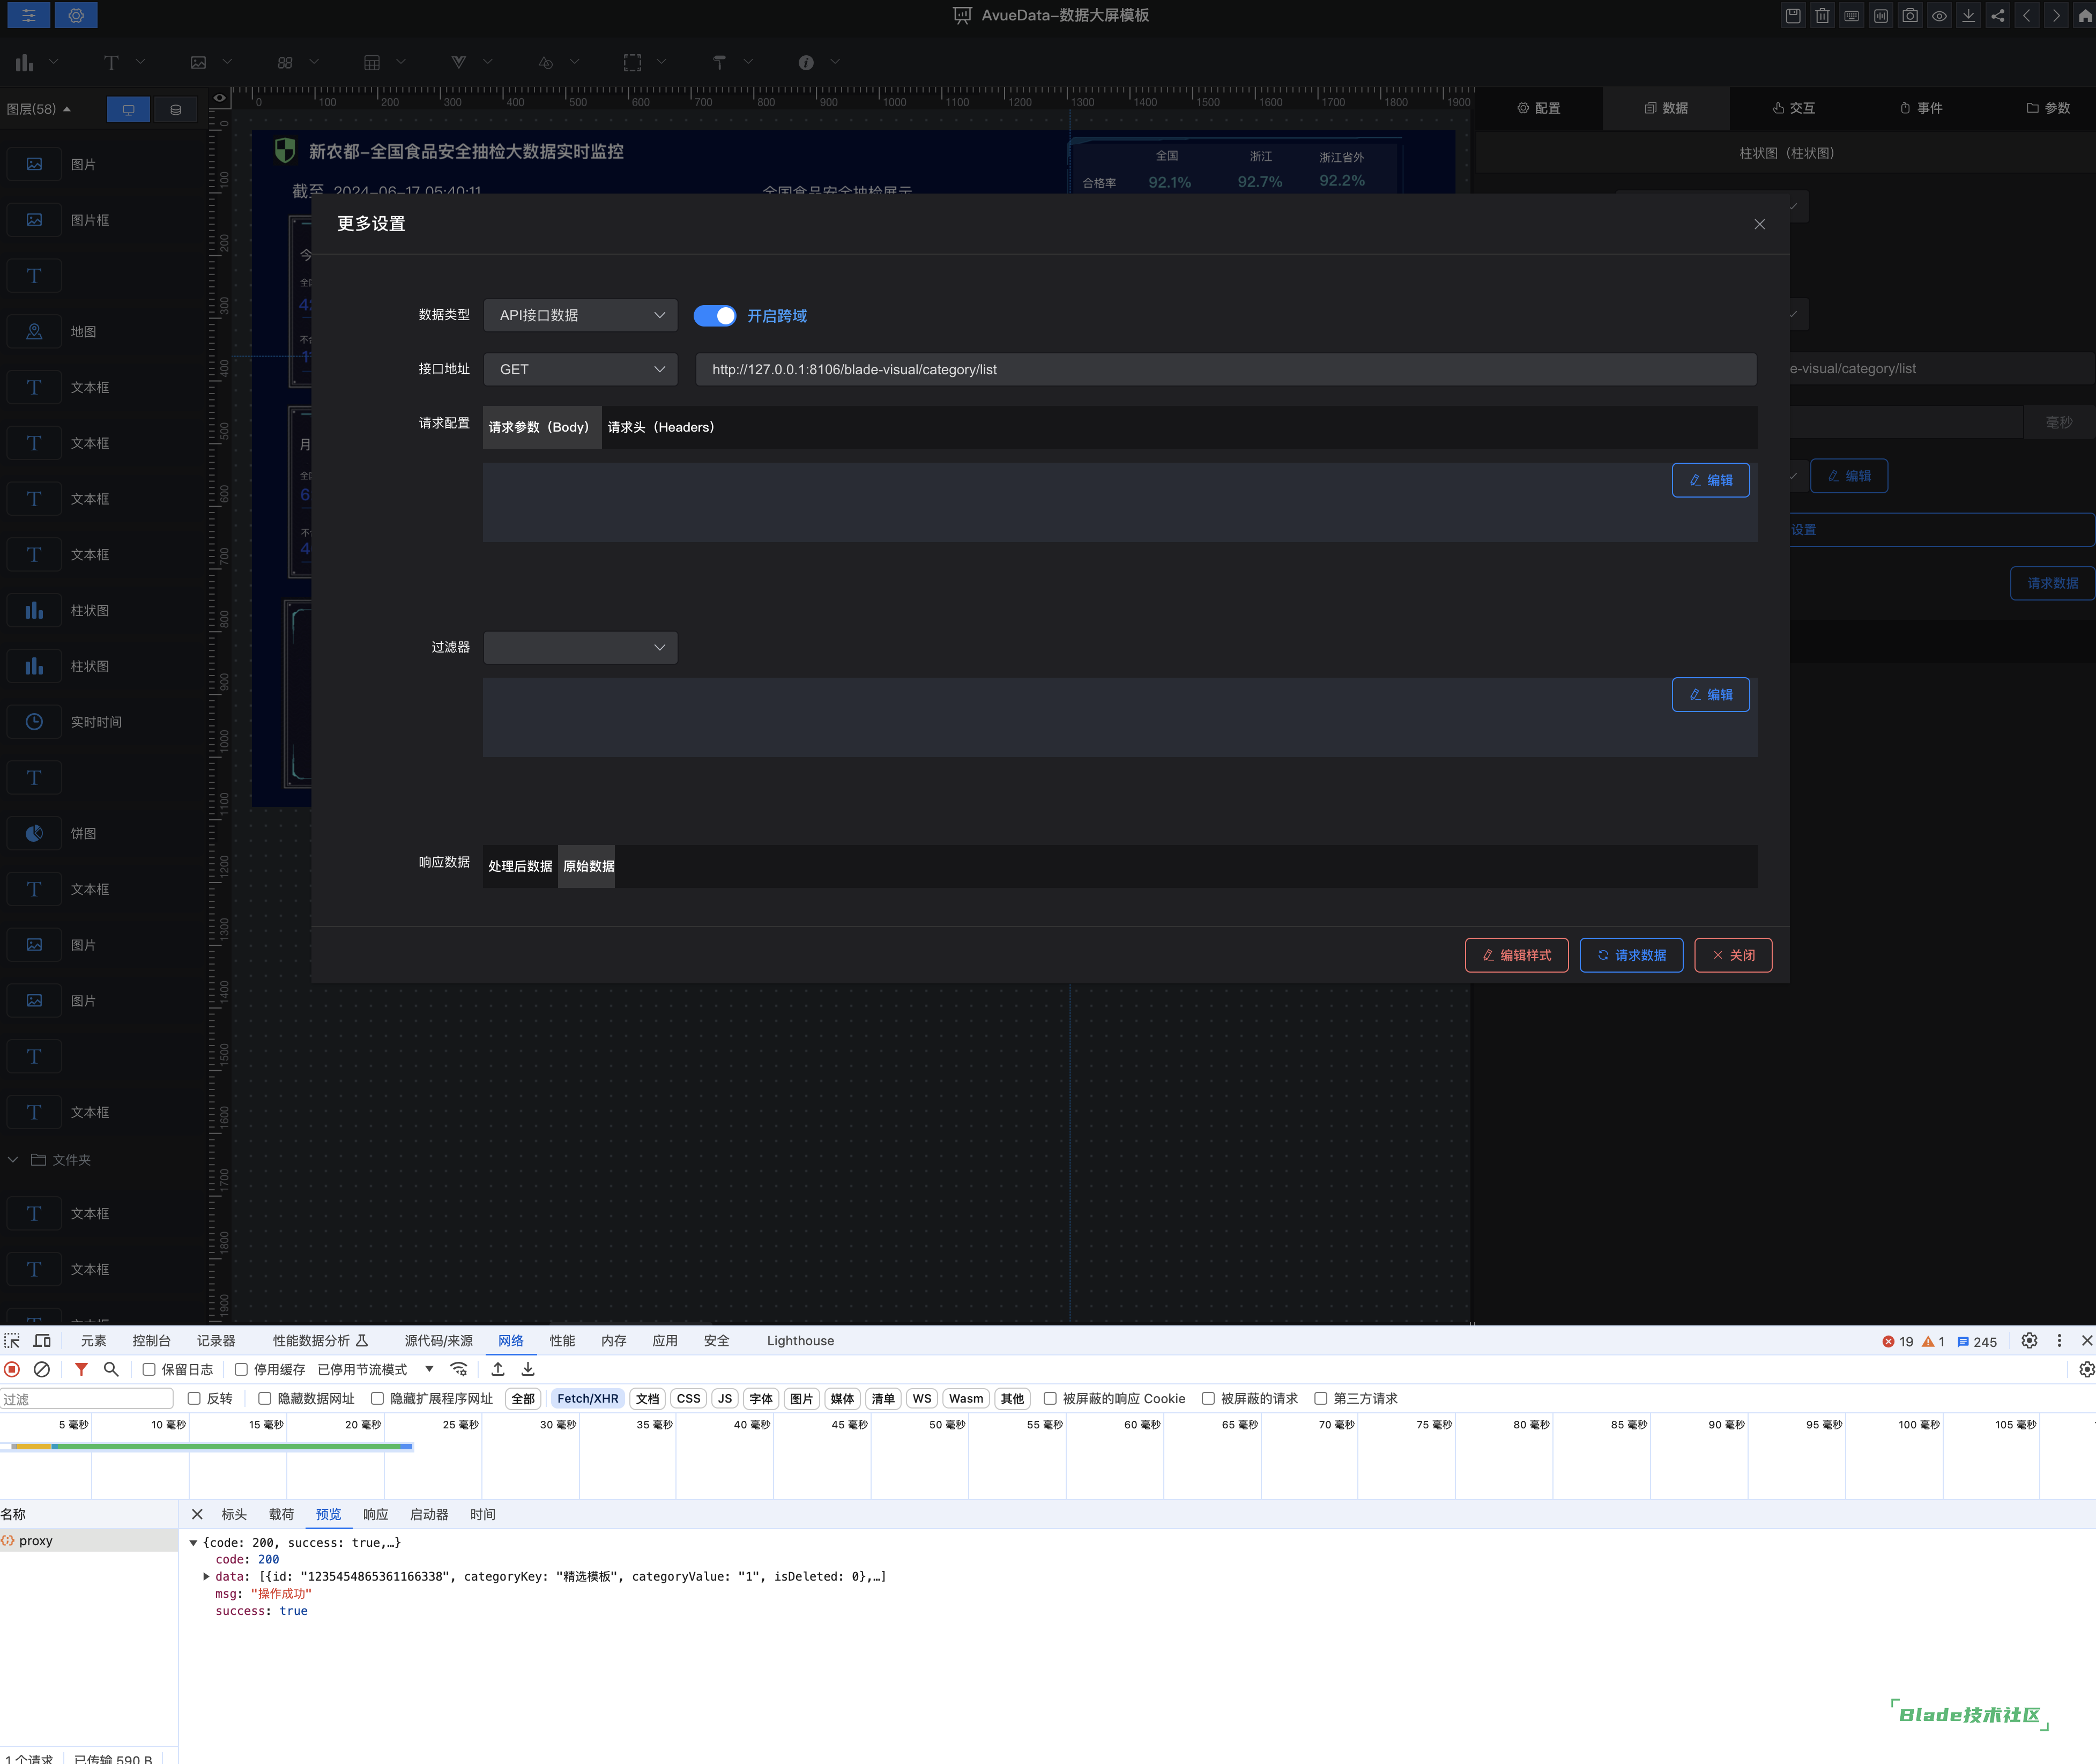Open the text component menu icon
This screenshot has width=2096, height=1764.
(x=111, y=62)
